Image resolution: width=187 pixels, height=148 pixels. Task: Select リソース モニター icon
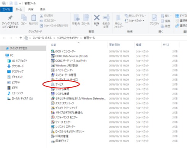pyautogui.click(x=53, y=122)
